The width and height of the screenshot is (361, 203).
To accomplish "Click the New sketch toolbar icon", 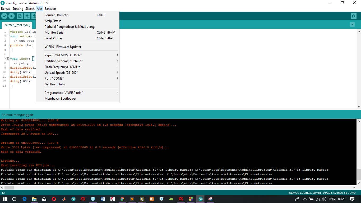I will coord(20,16).
